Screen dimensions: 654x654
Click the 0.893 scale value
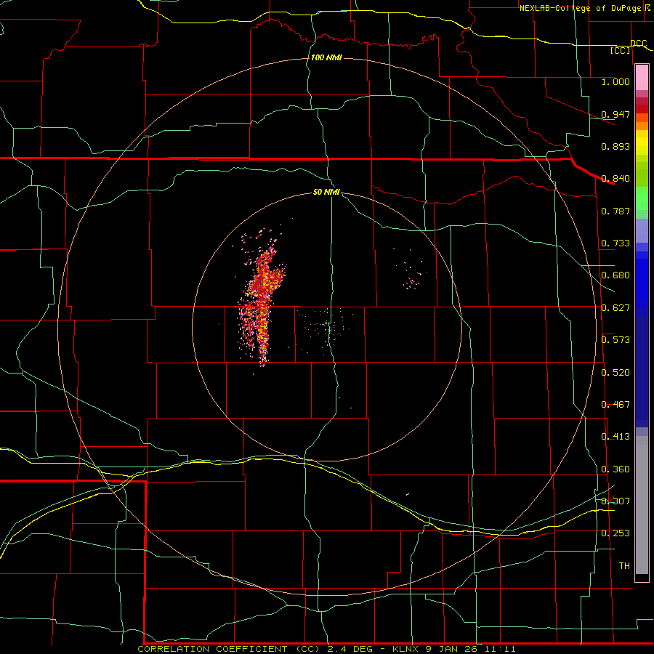(x=615, y=146)
